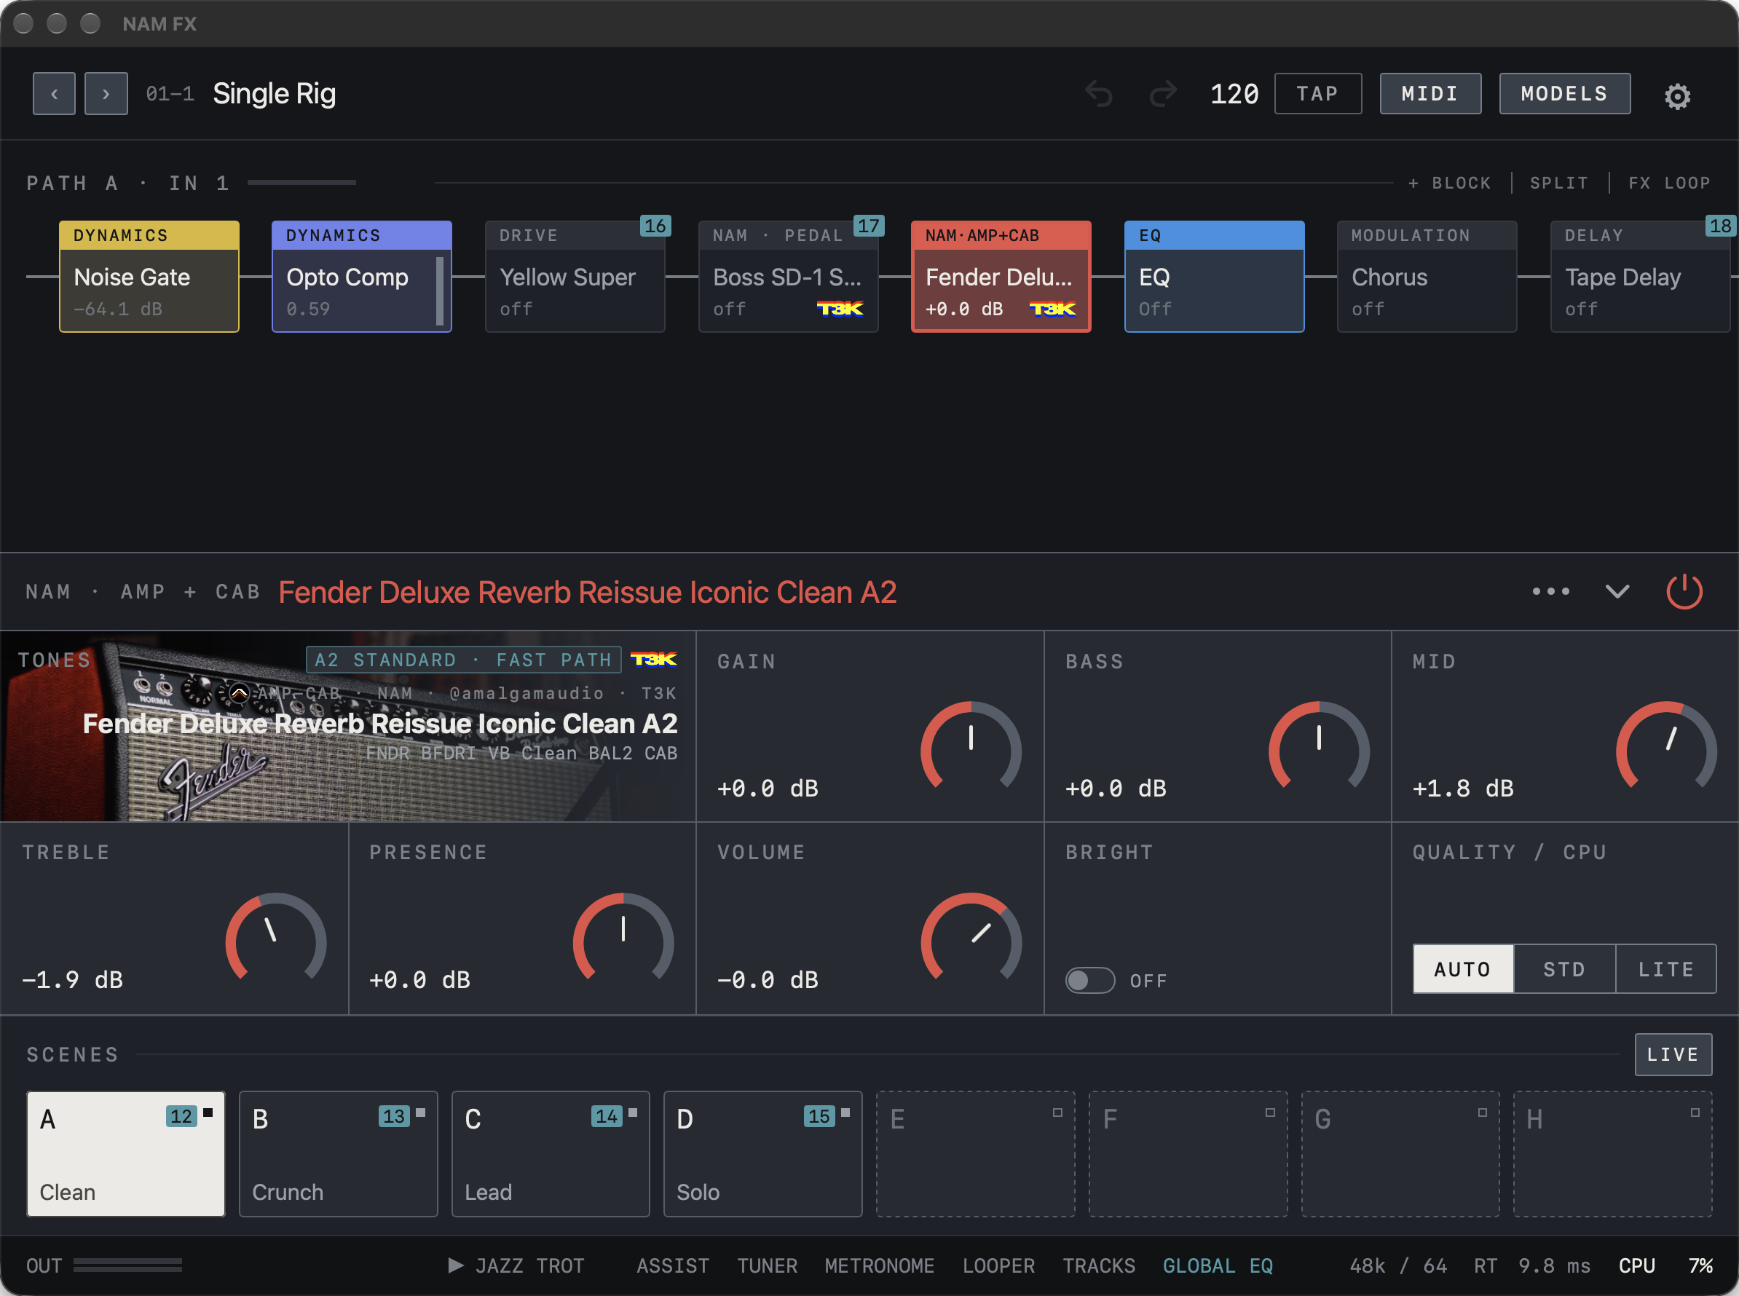1739x1296 pixels.
Task: Click the T3K logo in tones panel
Action: coord(654,660)
